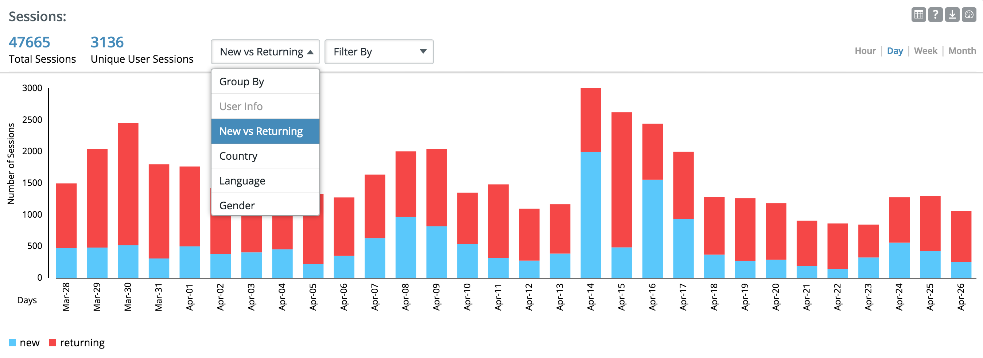Click the Apr-26 x-axis label
Screen dimensions: 983x358
(961, 297)
